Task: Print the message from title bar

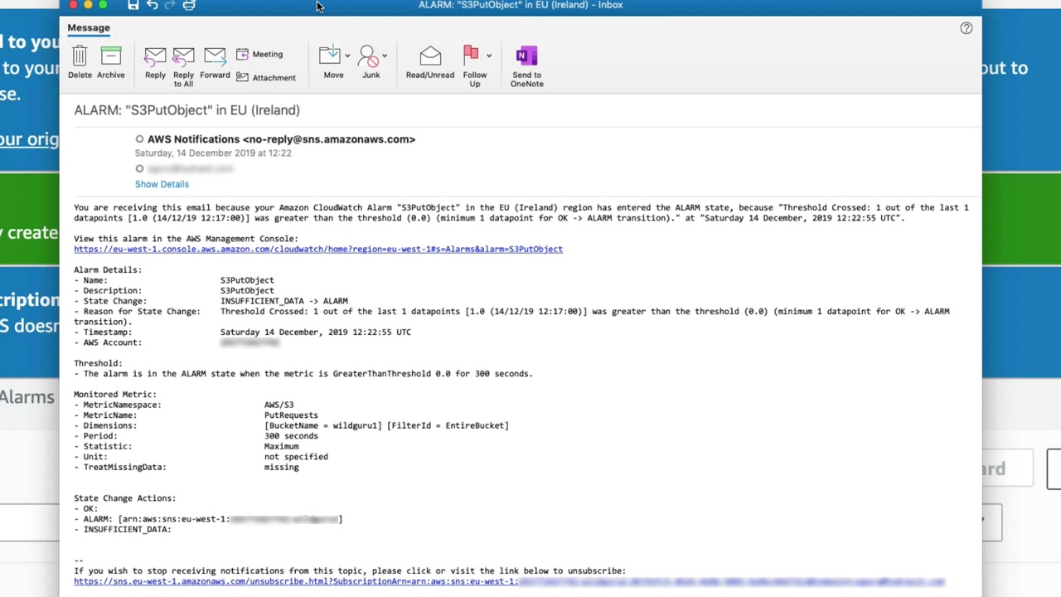Action: [189, 5]
